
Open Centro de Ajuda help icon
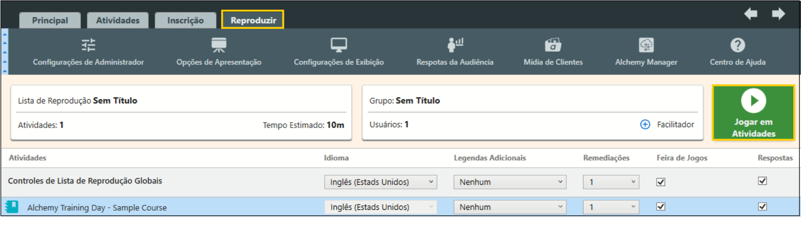point(737,45)
